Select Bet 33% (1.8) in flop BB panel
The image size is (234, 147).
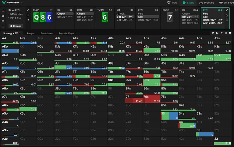[65, 17]
